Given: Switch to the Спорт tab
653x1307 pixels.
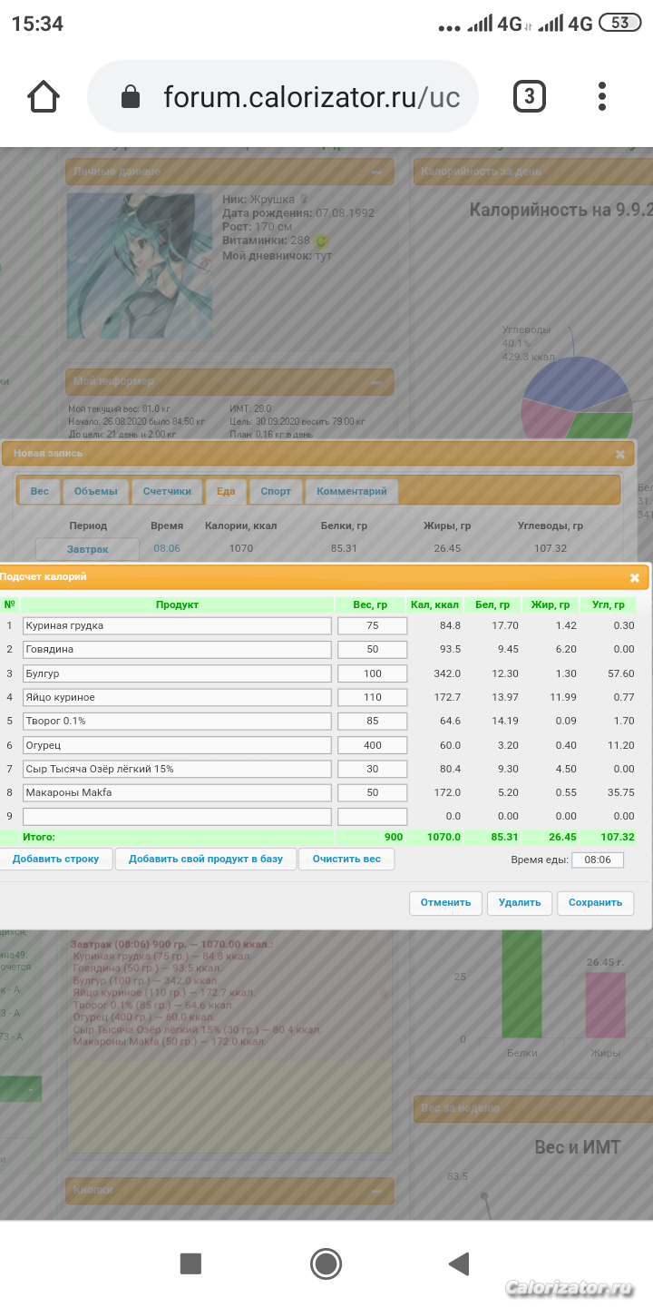Looking at the screenshot, I should pyautogui.click(x=276, y=491).
